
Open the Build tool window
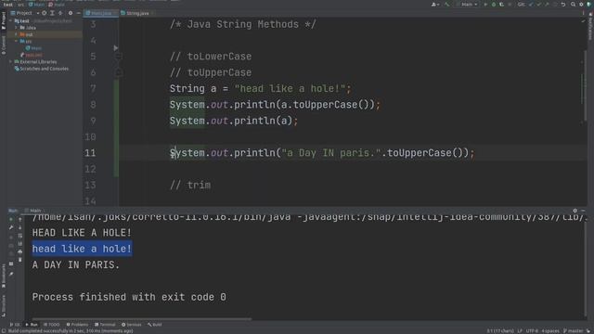point(155,325)
